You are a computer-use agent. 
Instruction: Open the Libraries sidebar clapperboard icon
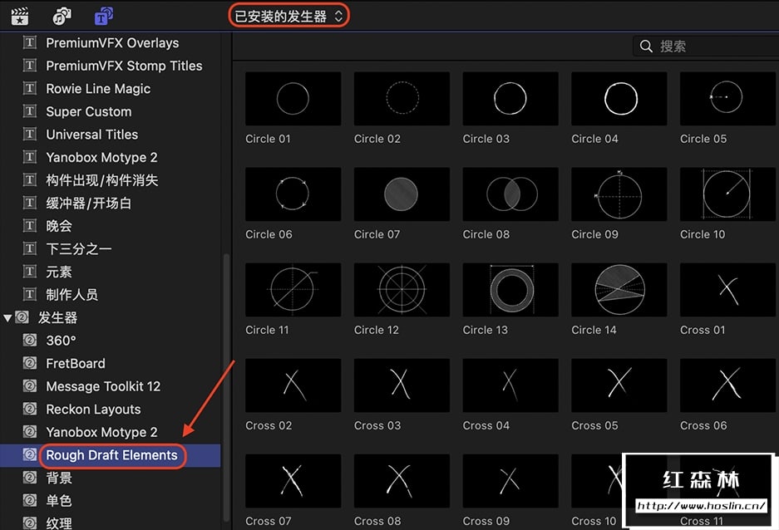pyautogui.click(x=20, y=16)
